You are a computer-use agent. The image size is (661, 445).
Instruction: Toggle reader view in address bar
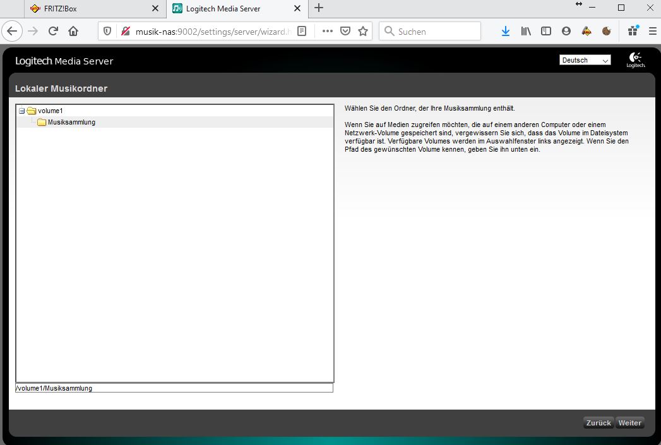pyautogui.click(x=302, y=31)
